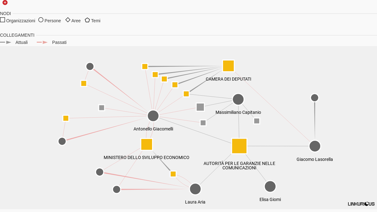Viewport: 377px width, 212px height.
Task: Select the Camera dei Deputati organization node
Action: [228, 66]
